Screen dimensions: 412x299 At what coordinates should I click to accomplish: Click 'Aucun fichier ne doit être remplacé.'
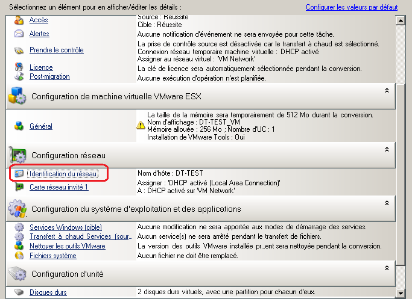(188, 256)
